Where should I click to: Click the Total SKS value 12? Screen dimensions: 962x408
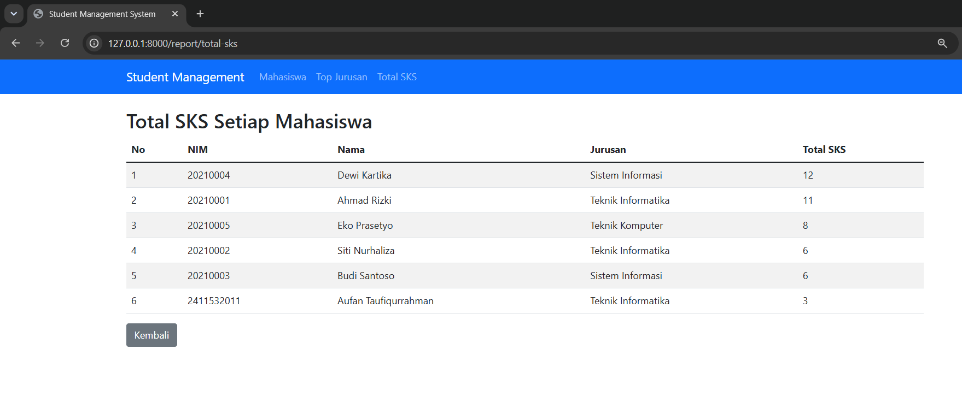pyautogui.click(x=808, y=175)
